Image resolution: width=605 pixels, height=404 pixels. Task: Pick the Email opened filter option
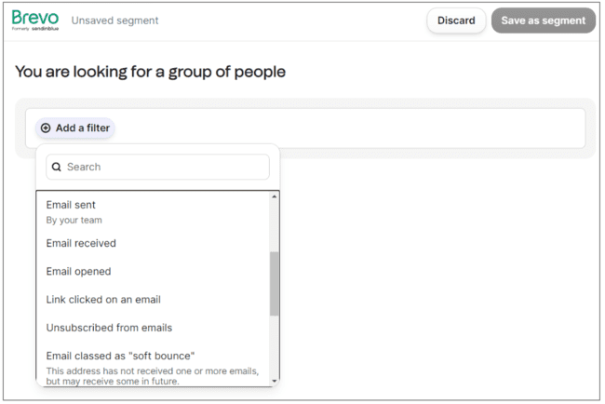pyautogui.click(x=78, y=272)
